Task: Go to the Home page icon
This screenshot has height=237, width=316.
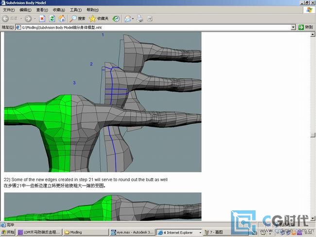Action: point(62,18)
